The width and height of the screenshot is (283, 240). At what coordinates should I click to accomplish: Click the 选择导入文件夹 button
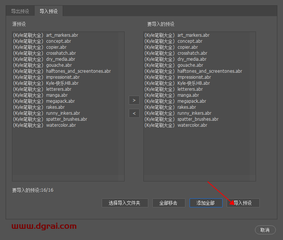coord(125,203)
